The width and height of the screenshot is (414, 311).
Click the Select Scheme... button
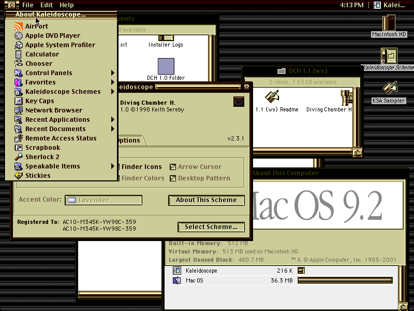tap(211, 227)
